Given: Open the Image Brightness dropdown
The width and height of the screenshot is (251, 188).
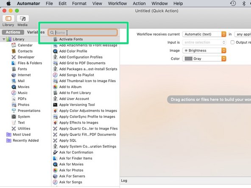Looking at the screenshot, I should pyautogui.click(x=204, y=50).
